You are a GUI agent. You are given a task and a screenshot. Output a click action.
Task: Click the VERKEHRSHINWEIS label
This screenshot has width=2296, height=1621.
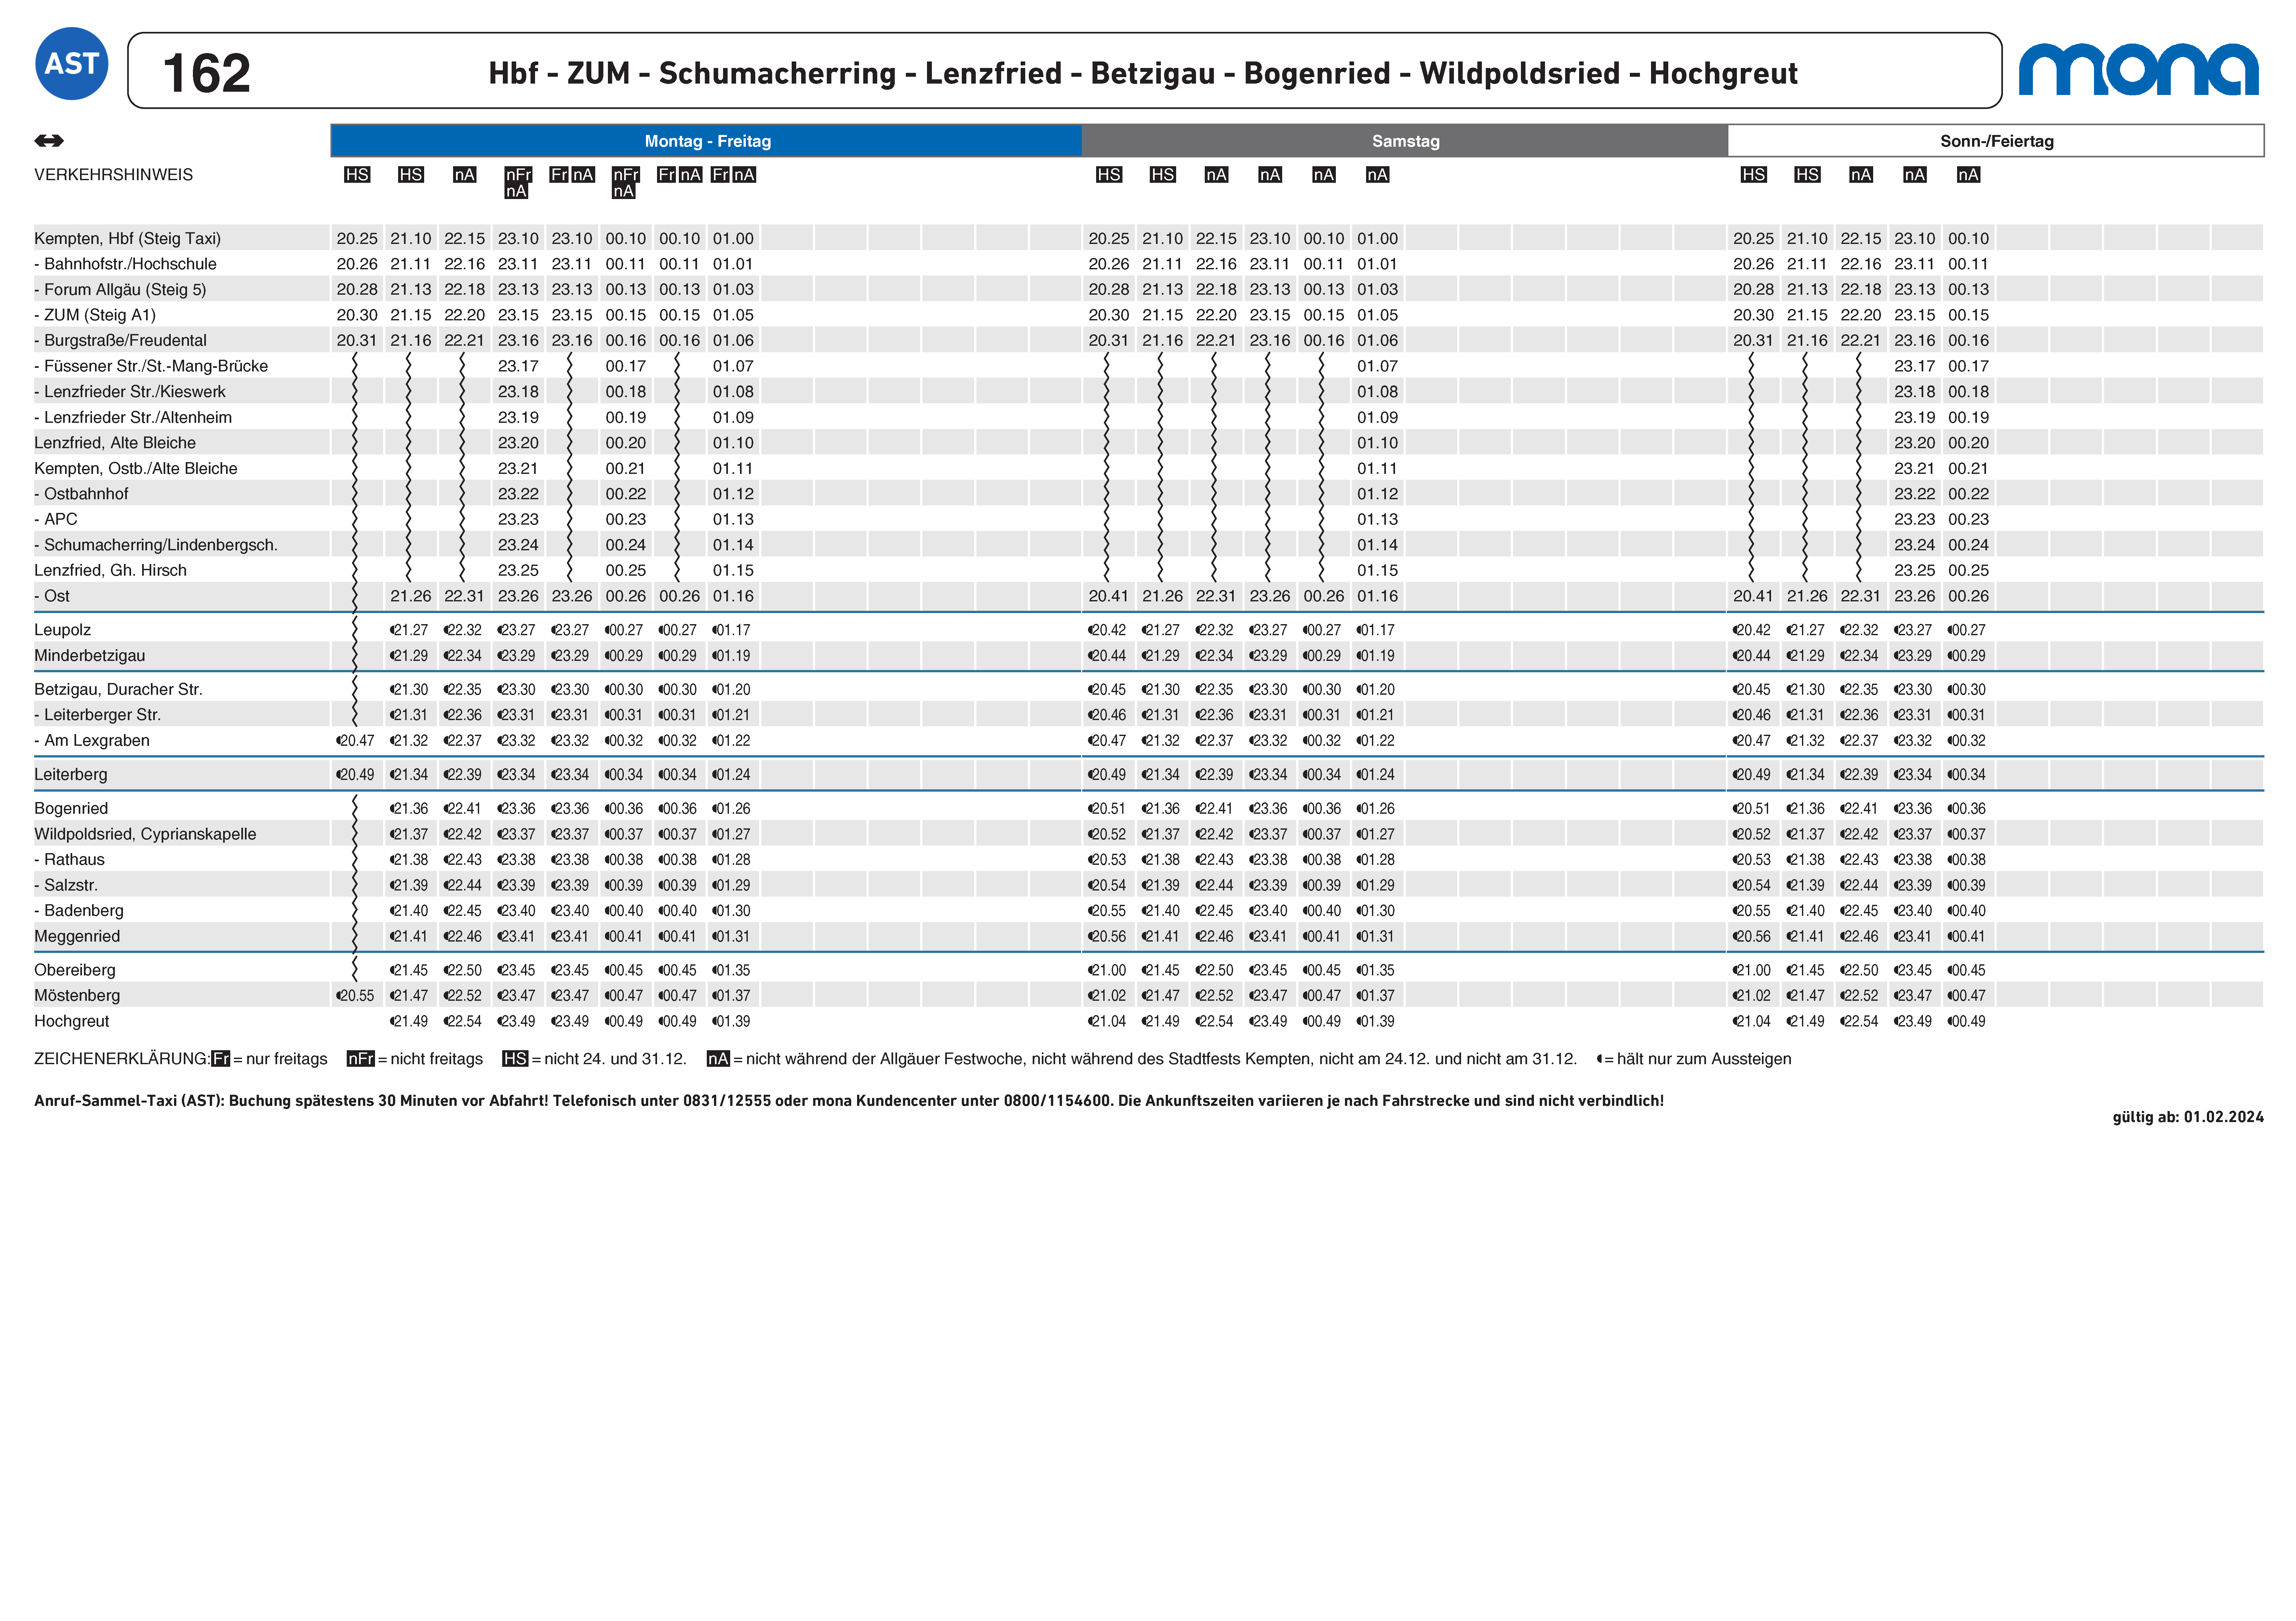tap(113, 175)
